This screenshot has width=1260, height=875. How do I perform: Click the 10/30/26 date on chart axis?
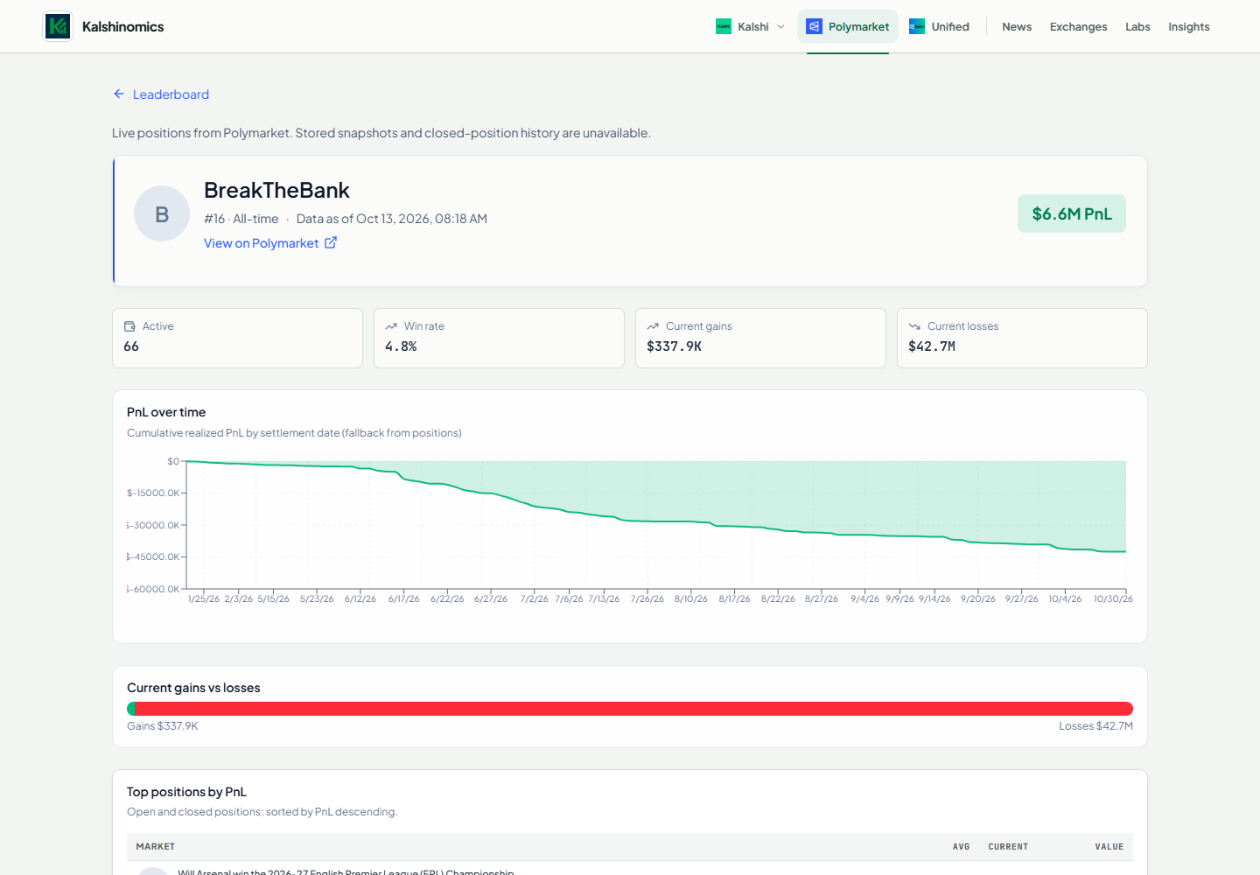1113,599
